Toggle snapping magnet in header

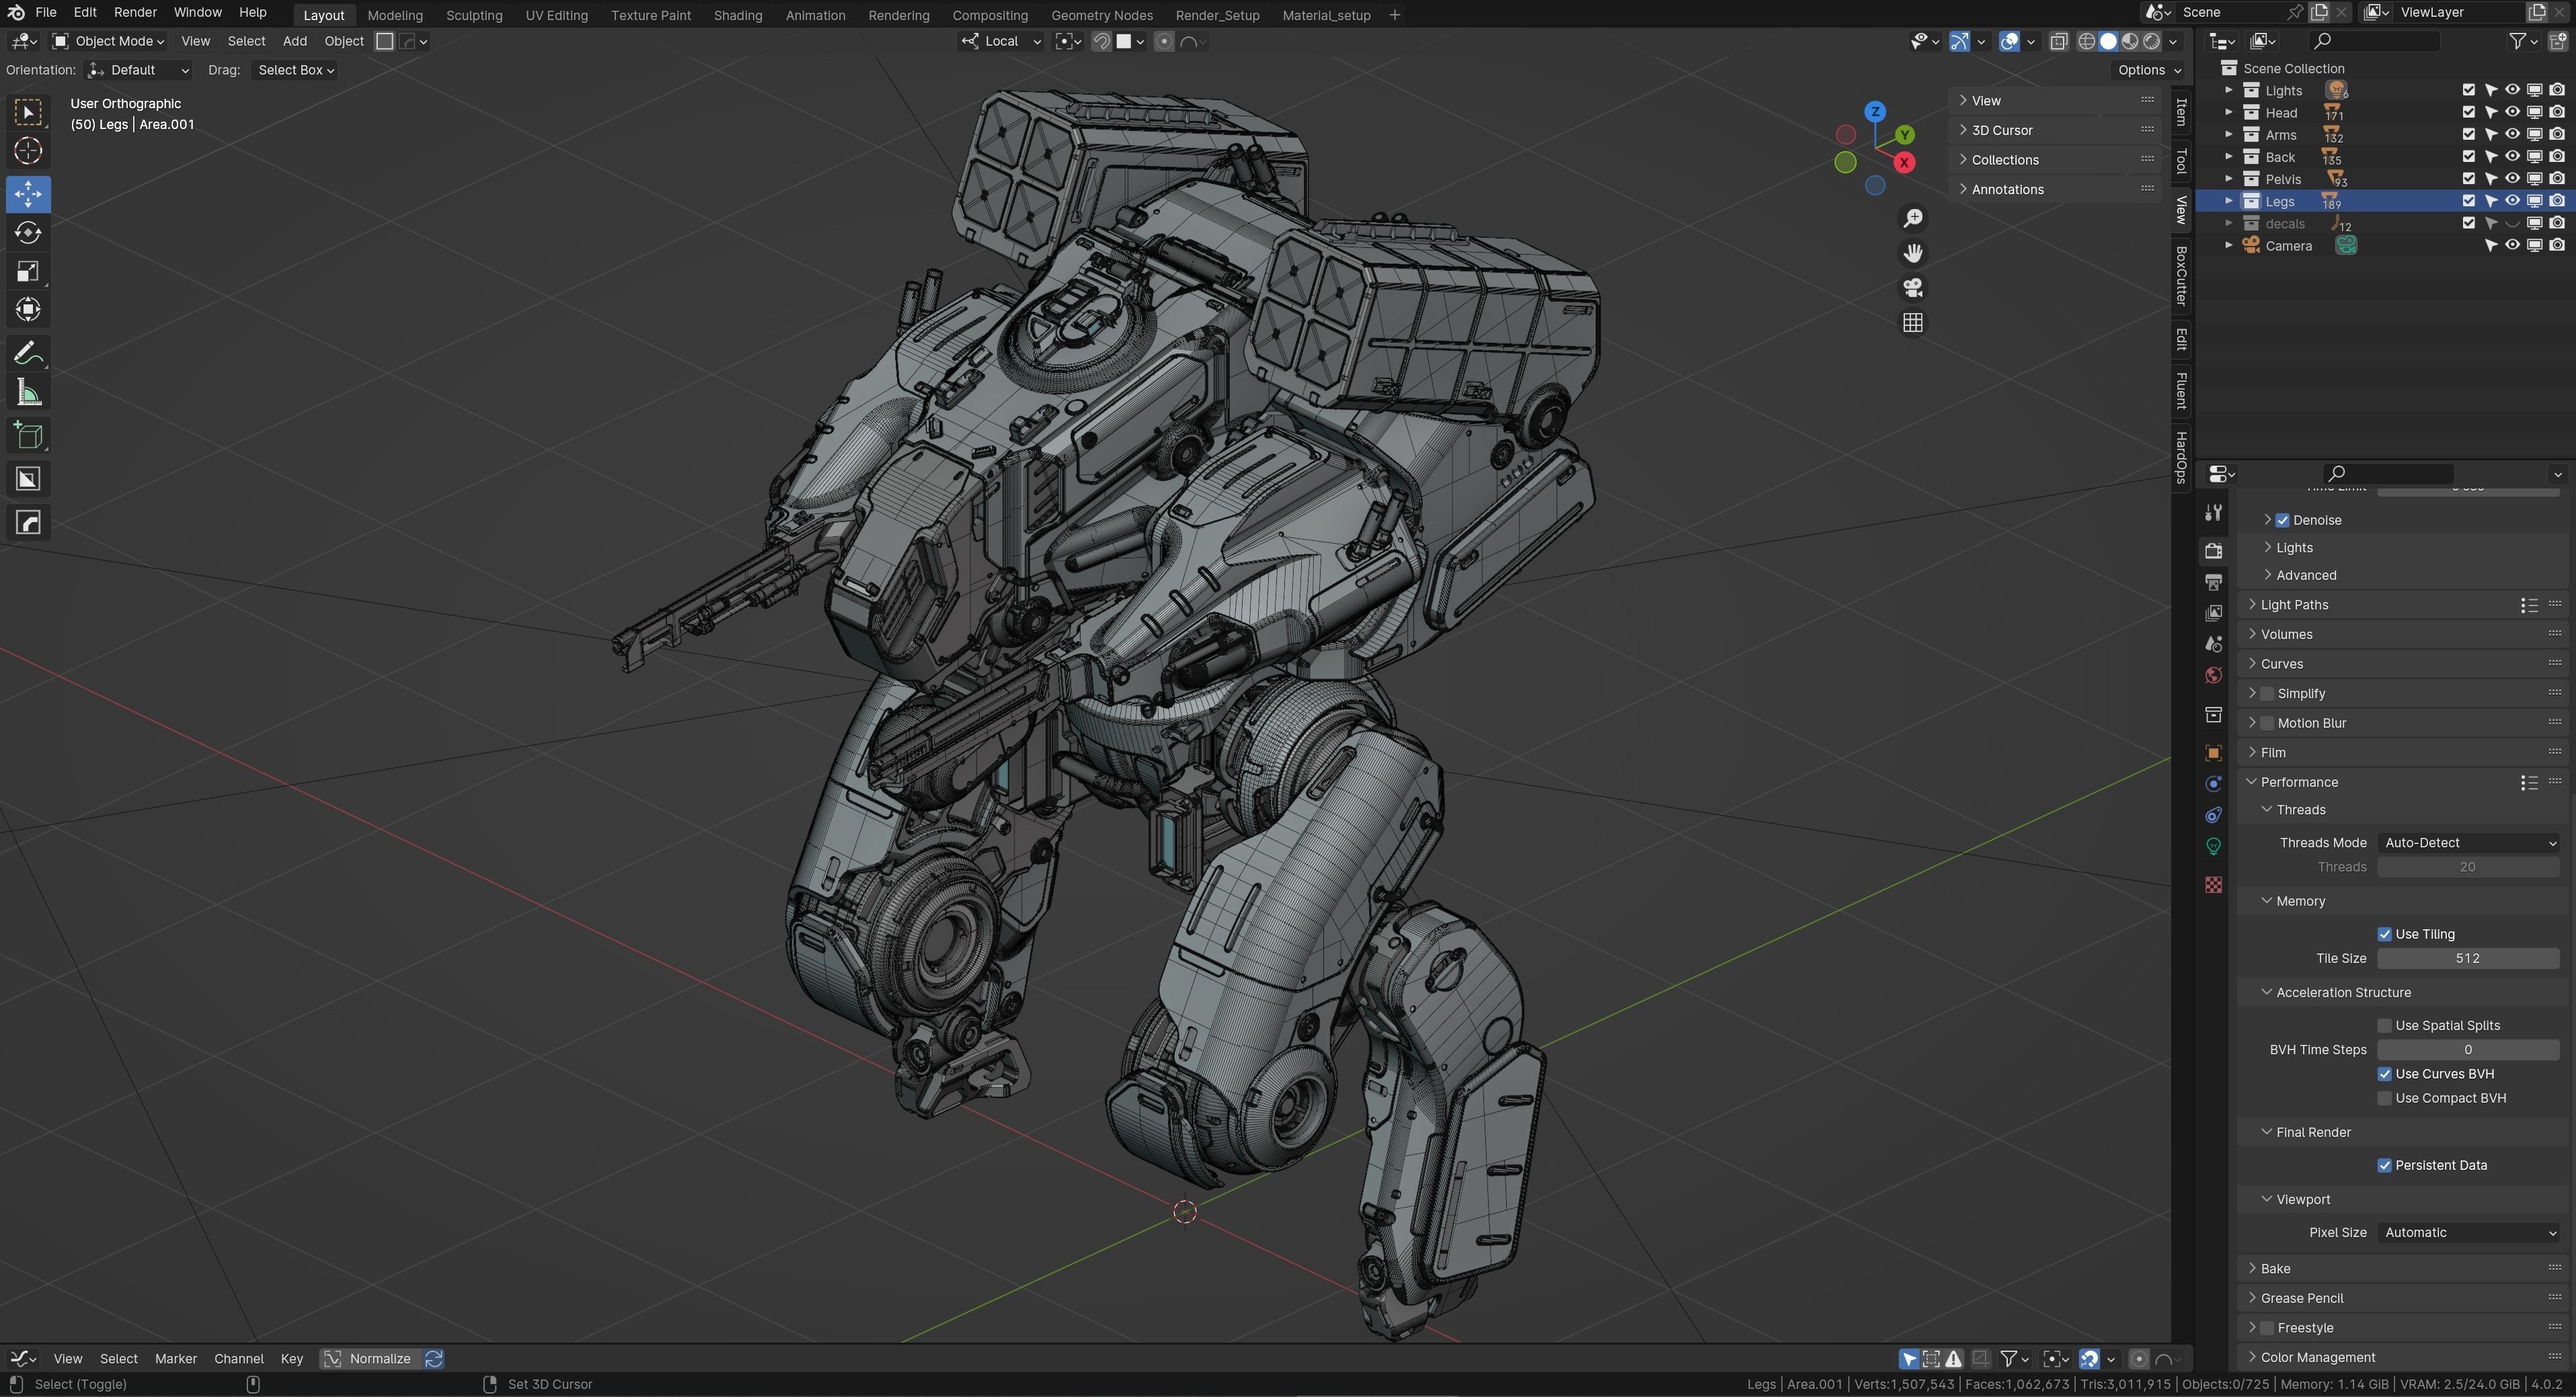tap(1102, 41)
